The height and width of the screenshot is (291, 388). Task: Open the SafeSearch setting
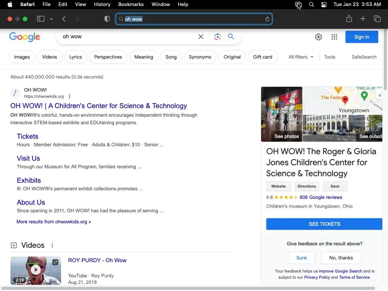(364, 57)
